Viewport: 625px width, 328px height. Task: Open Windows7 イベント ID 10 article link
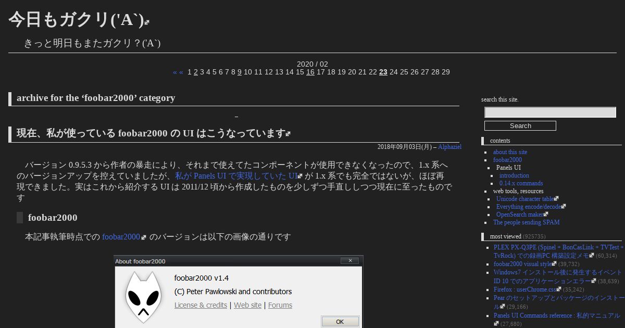click(x=557, y=276)
